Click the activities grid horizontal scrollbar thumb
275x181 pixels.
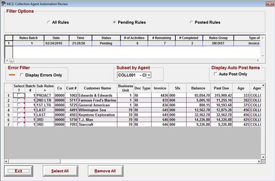pos(34,161)
